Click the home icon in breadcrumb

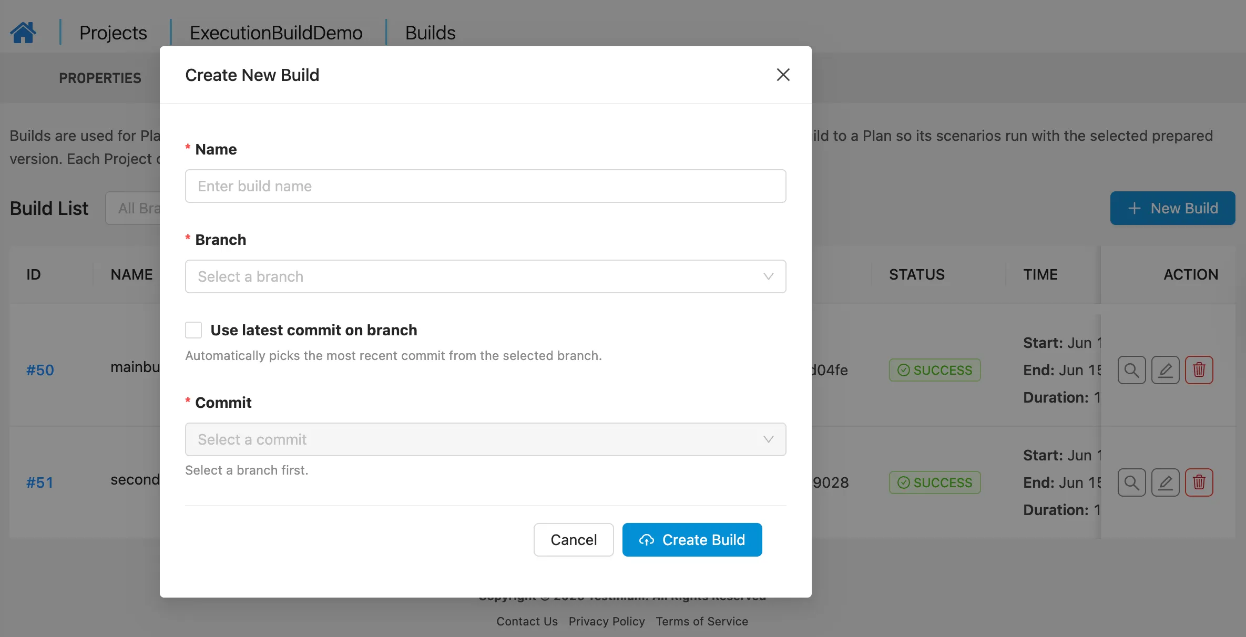[23, 33]
